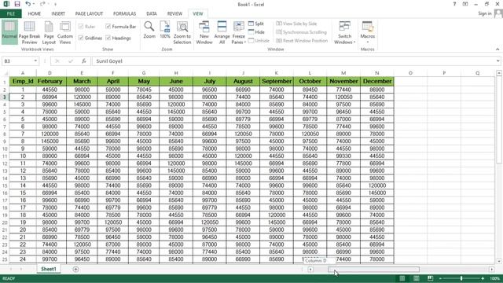Toggle the Gridlines checkbox
503x283 pixels.
pyautogui.click(x=81, y=38)
